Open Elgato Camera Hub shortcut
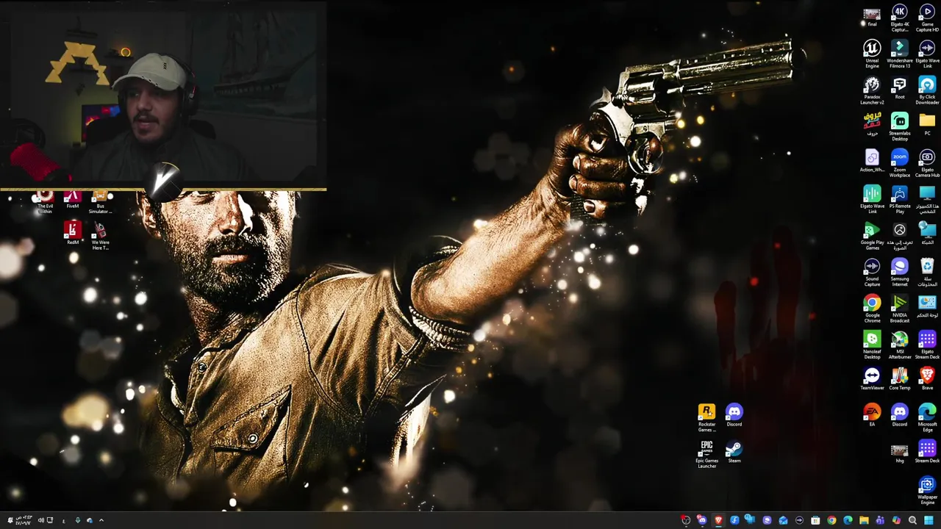This screenshot has width=941, height=529. (927, 162)
